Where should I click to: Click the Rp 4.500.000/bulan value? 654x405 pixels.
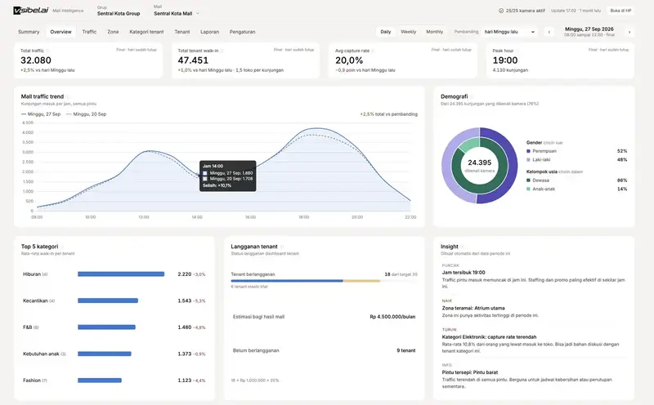392,317
